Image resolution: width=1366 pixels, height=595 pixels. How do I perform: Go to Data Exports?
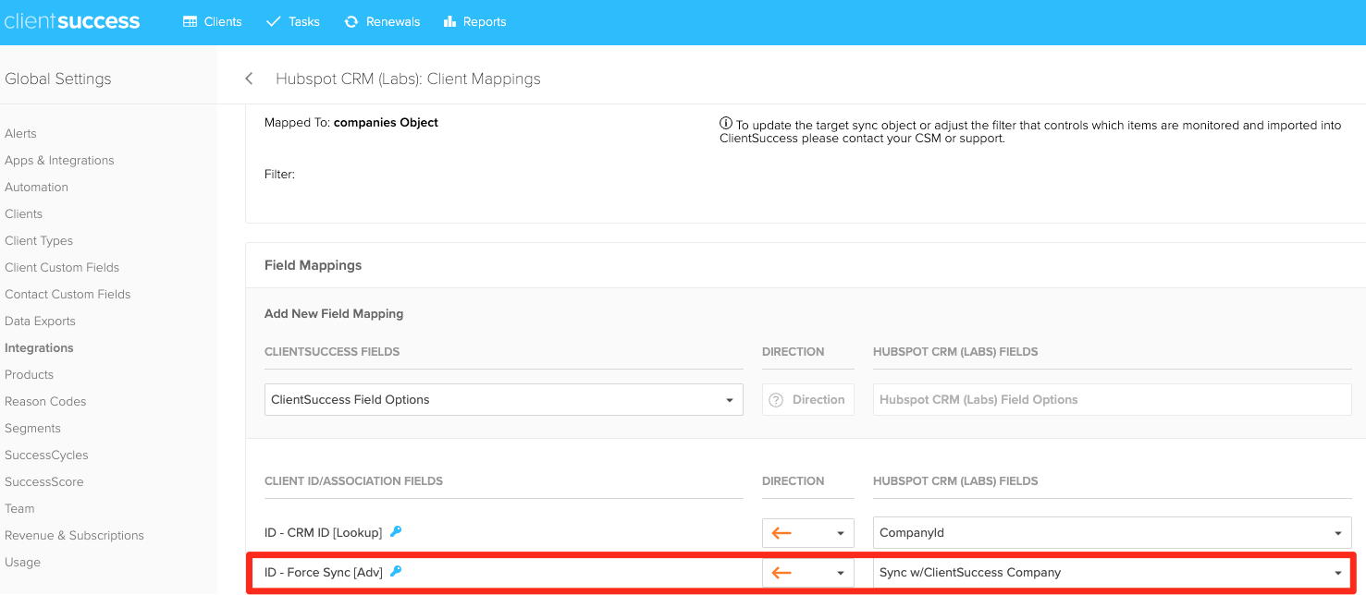40,321
